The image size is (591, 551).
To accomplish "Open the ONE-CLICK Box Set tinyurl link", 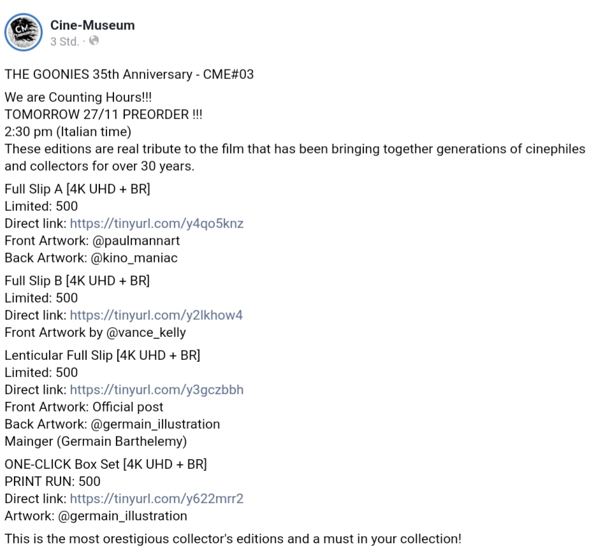I will [156, 499].
